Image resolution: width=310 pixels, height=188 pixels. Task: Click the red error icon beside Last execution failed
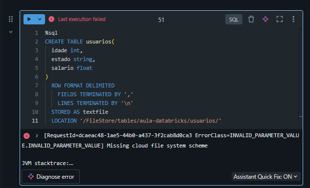(x=51, y=19)
